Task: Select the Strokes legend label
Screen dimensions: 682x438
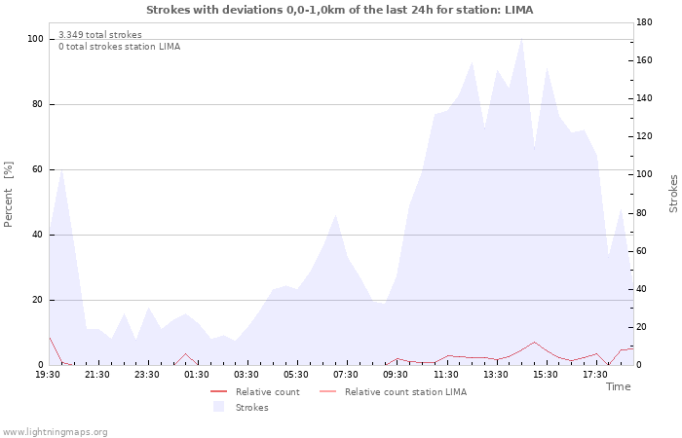Action: [x=251, y=407]
